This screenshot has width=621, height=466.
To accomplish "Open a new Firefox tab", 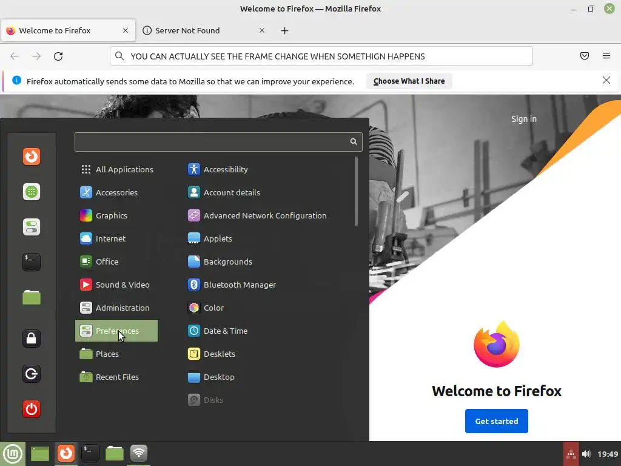I will point(285,30).
